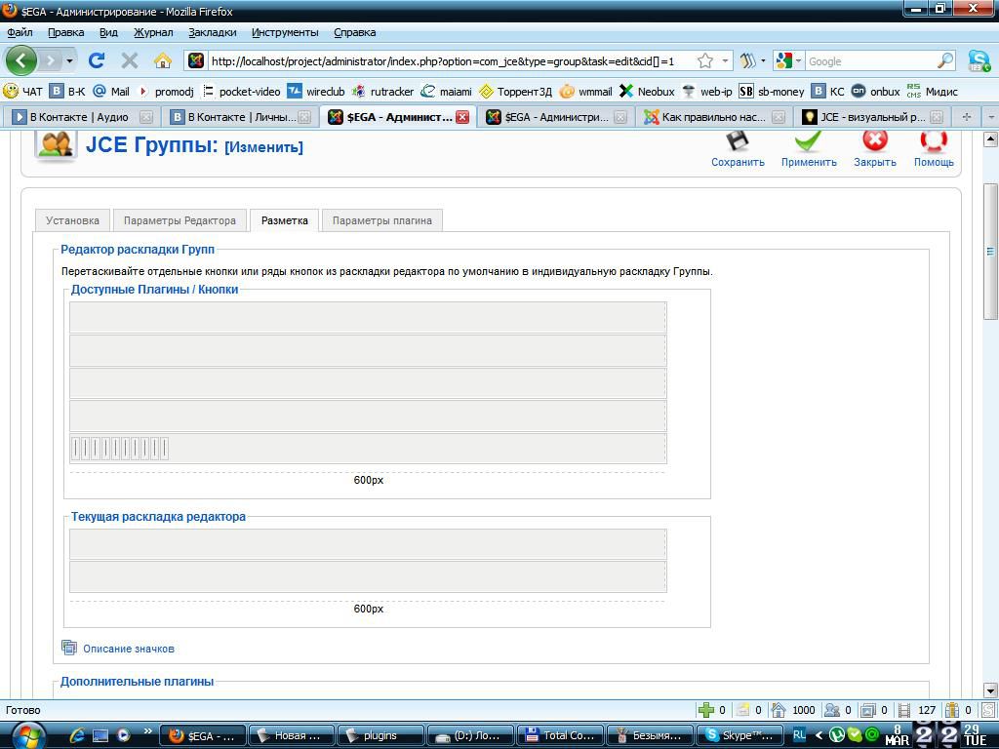Switch to the Параметры Редактора tab
The image size is (999, 749).
180,220
